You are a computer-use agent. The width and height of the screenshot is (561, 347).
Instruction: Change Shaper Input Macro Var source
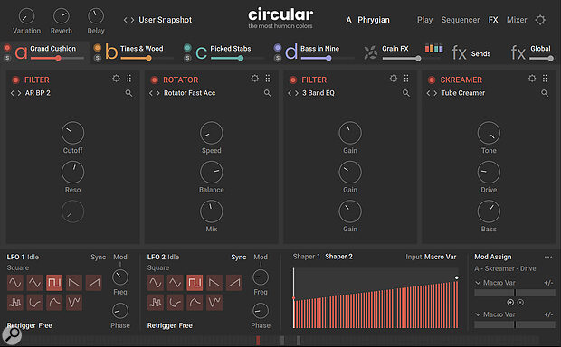coord(440,257)
